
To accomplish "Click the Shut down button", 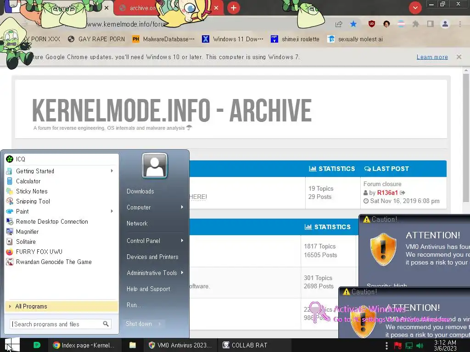I will pyautogui.click(x=139, y=324).
